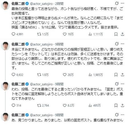Open three-dot menu on 6,632-reply tweet
Image resolution: width=128 pixels, height=125 pixels.
pos(123,44)
